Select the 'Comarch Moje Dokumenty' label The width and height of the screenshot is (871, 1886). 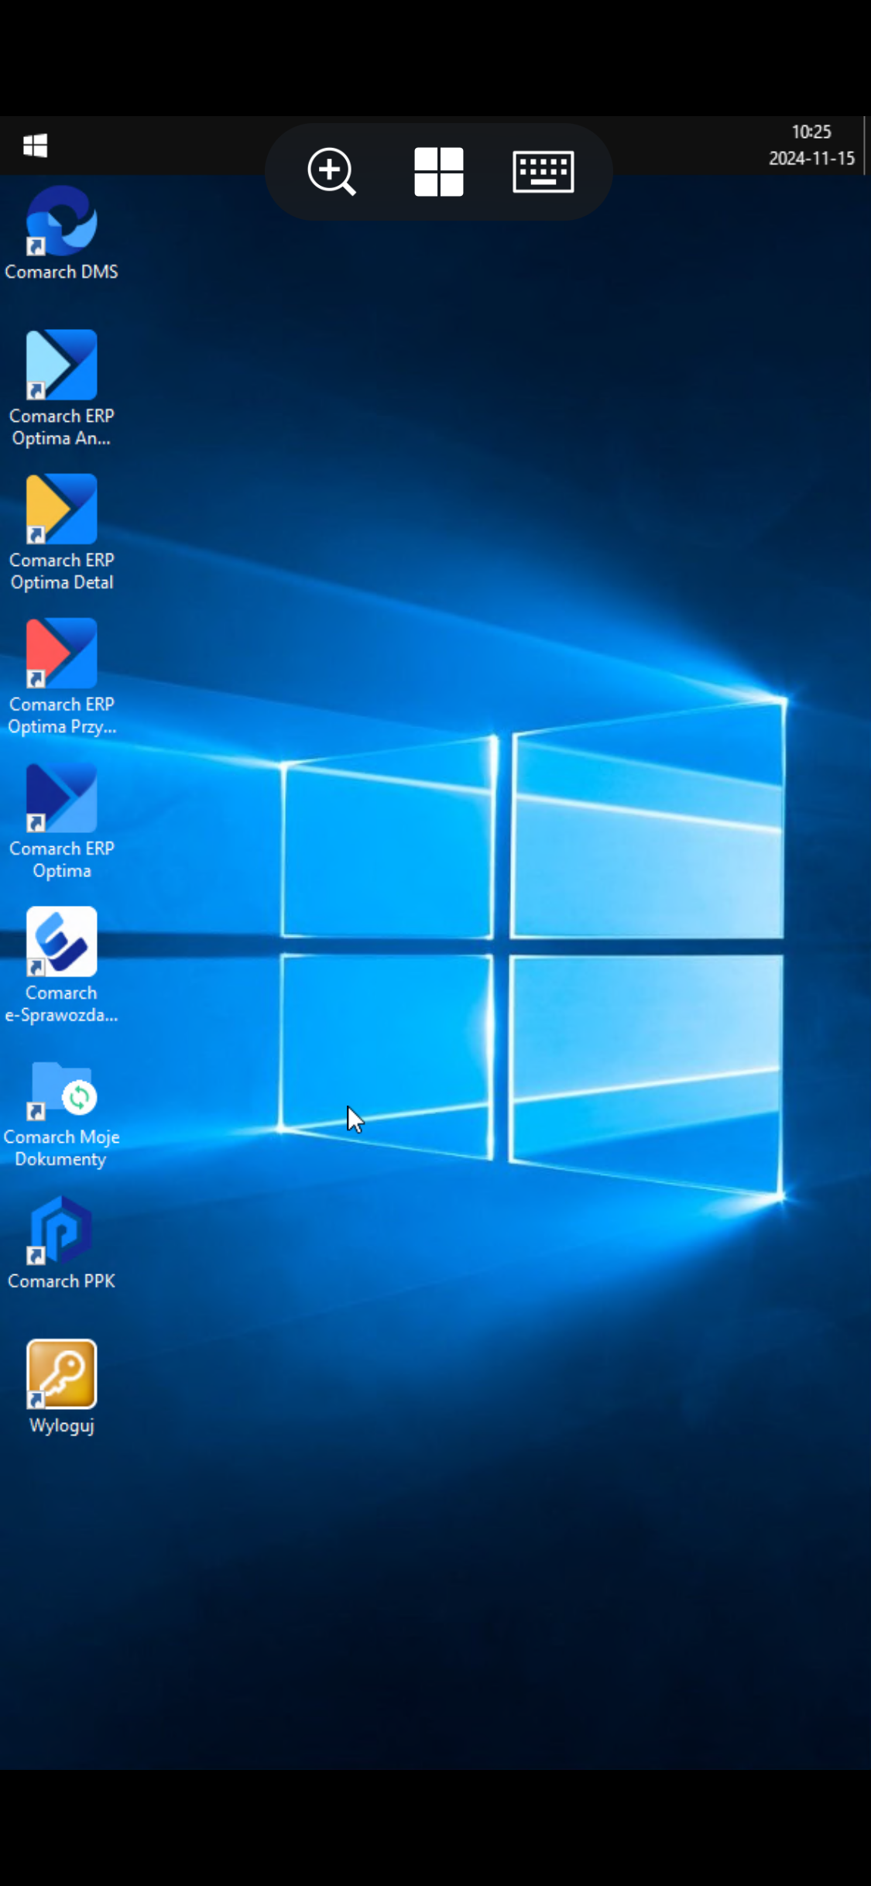click(x=61, y=1148)
